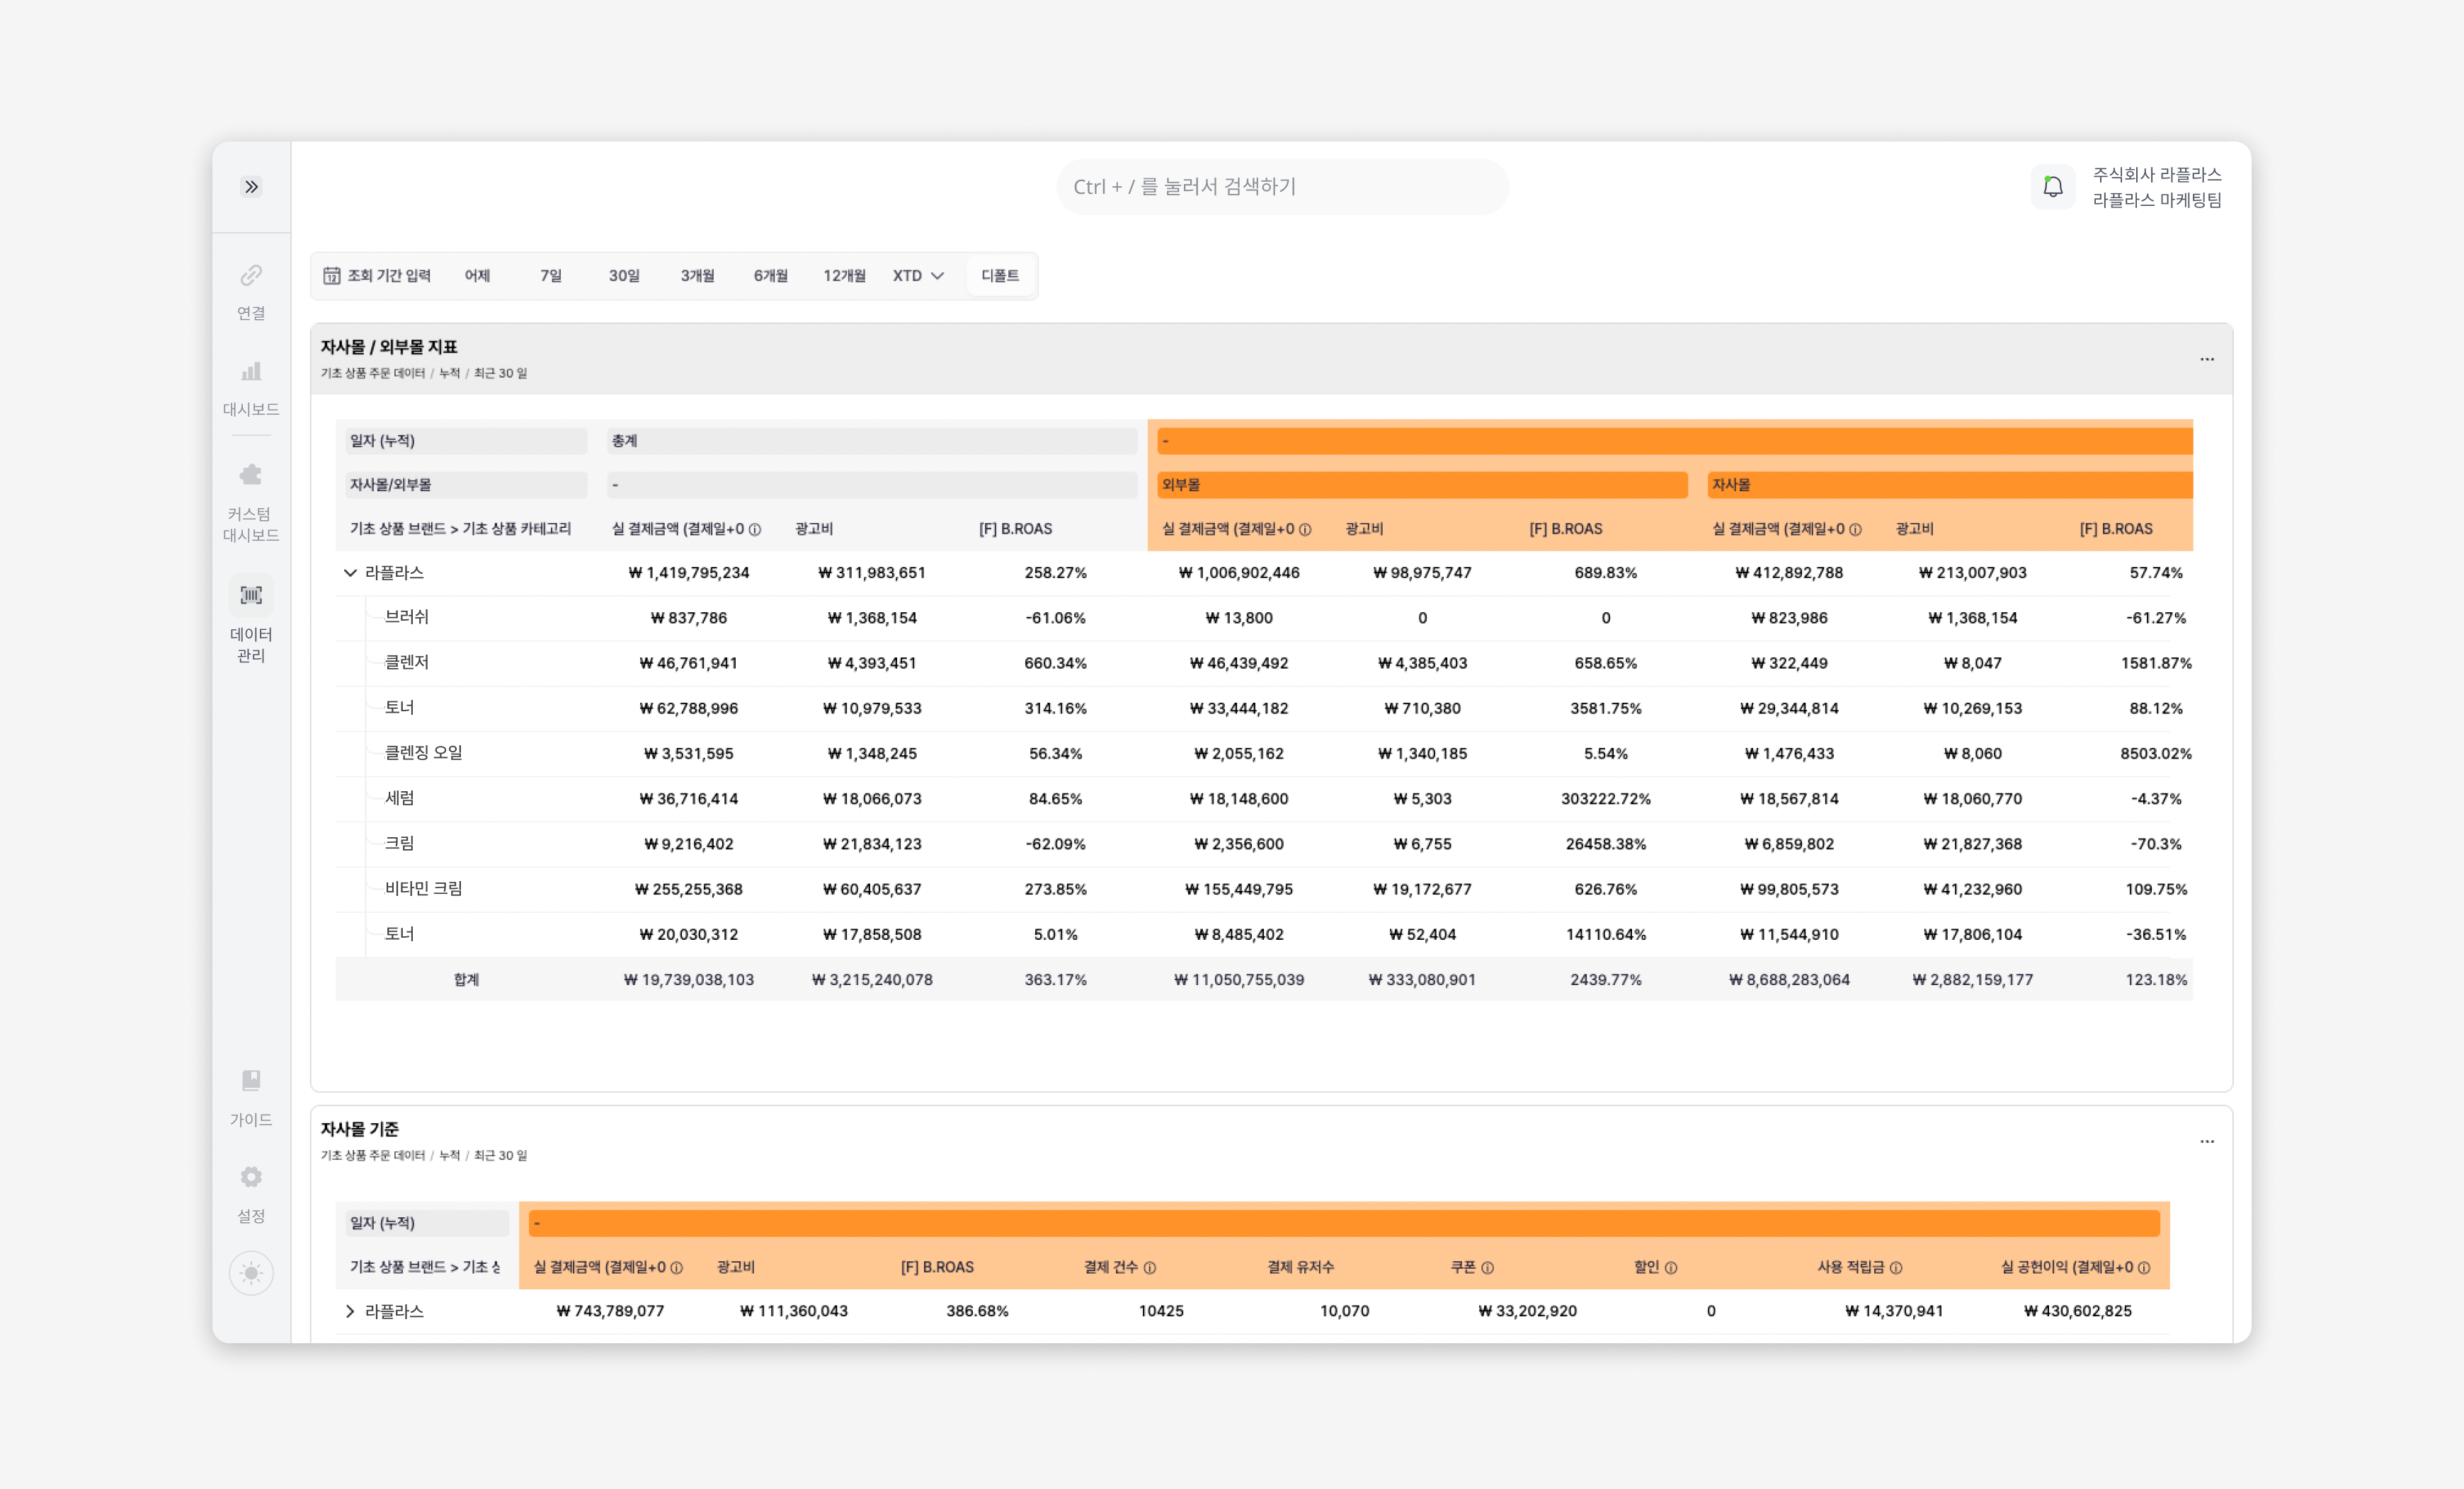Open the XTD period dropdown
The image size is (2464, 1489).
918,276
